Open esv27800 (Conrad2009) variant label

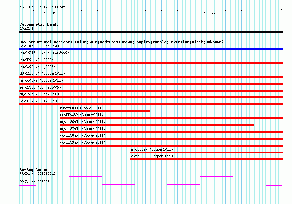tap(40, 87)
